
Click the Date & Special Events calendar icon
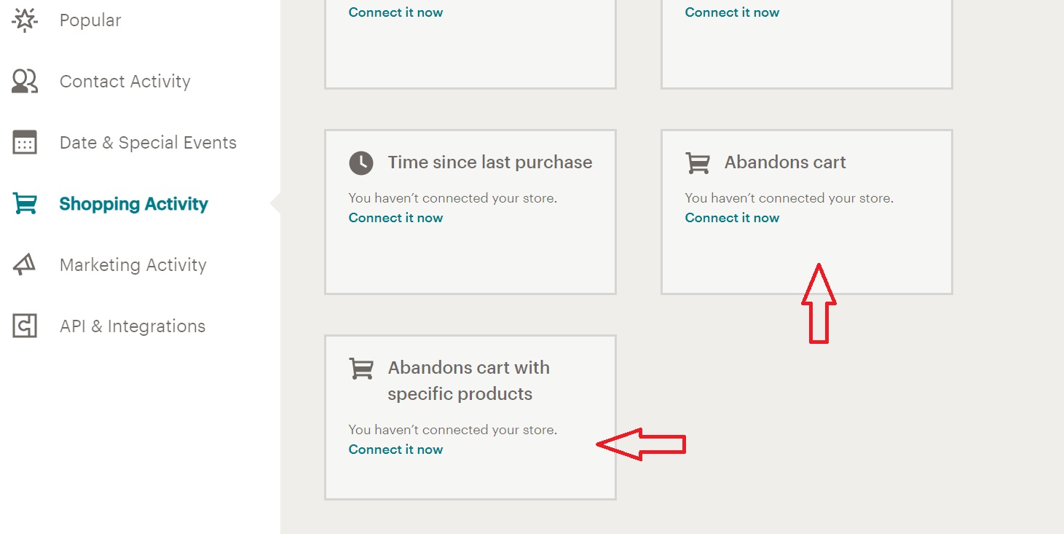pos(25,142)
